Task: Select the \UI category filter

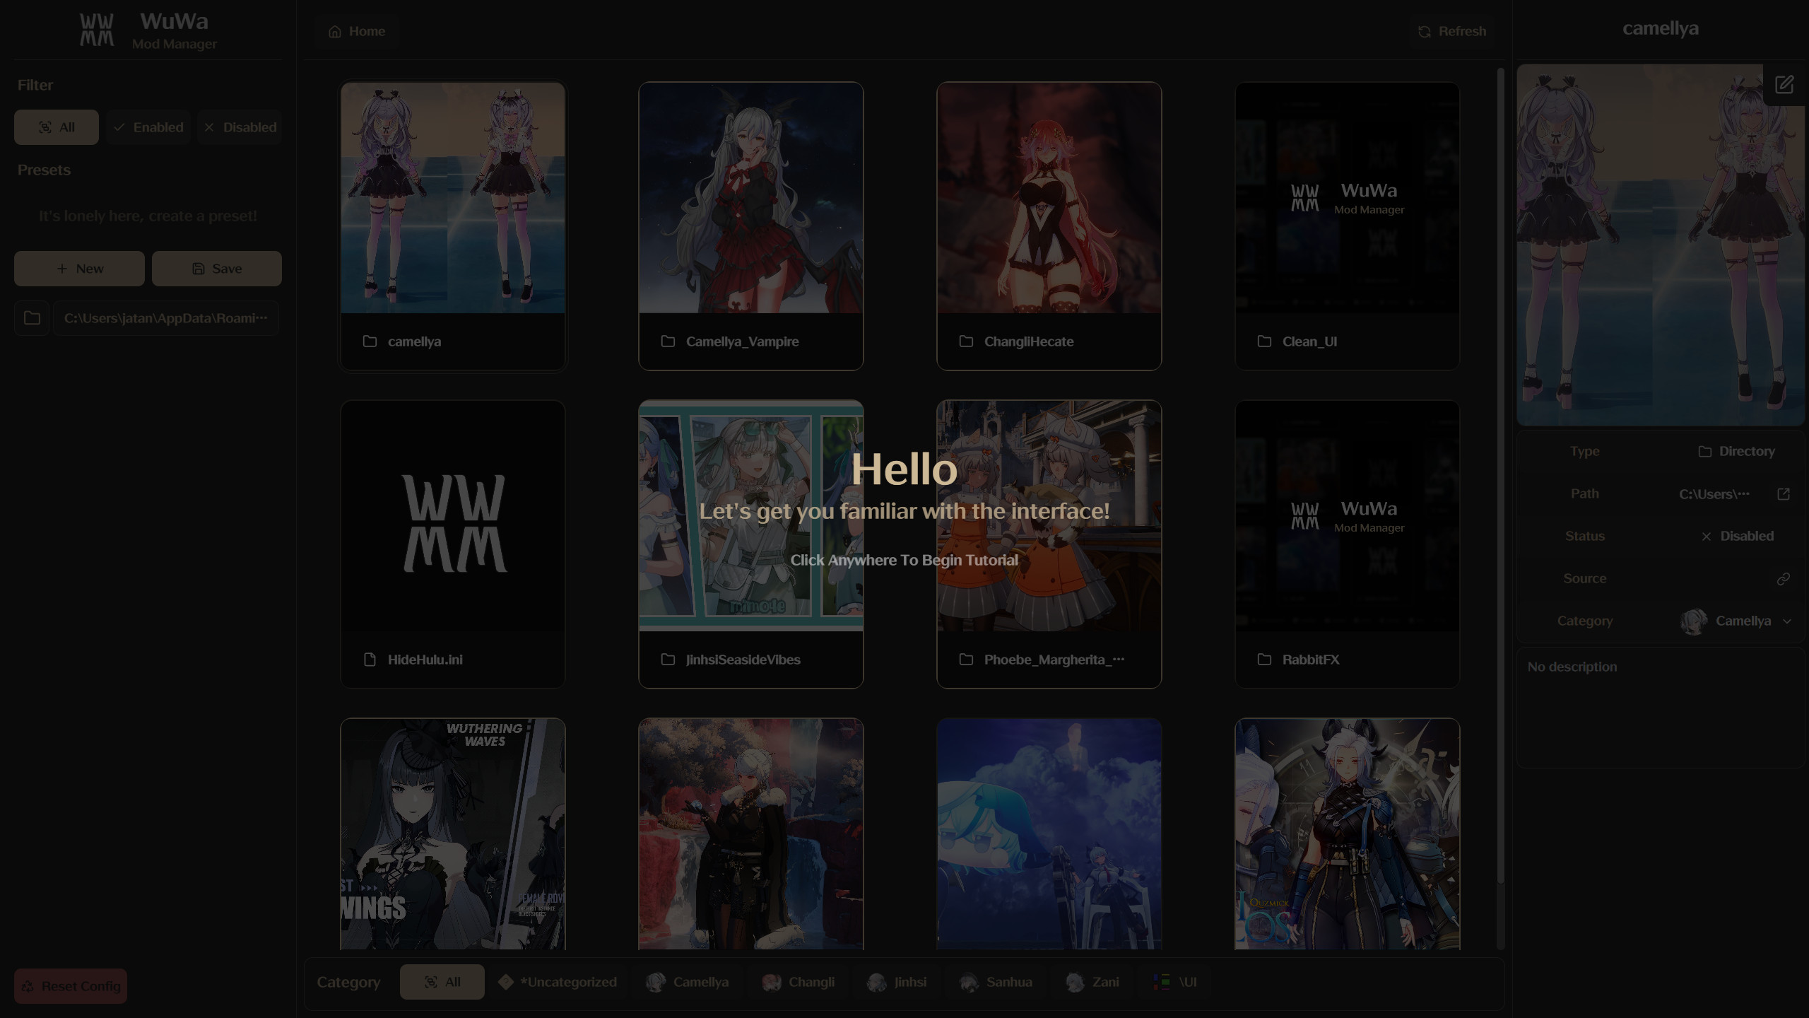Action: click(1174, 982)
